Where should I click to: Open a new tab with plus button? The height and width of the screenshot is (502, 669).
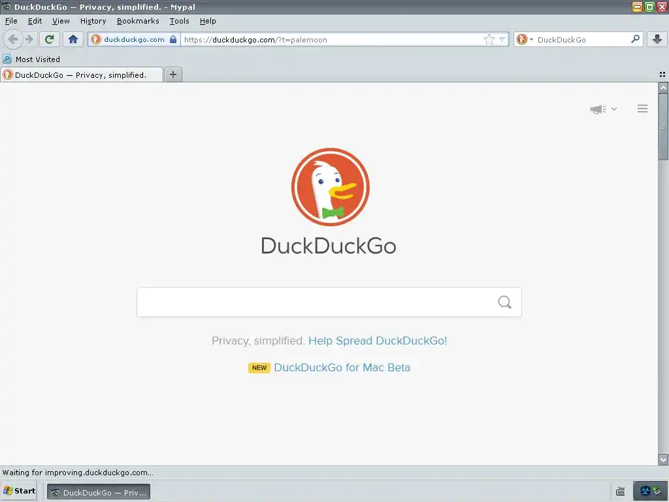172,75
